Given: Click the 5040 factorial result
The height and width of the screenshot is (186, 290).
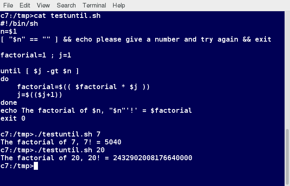Looking at the screenshot, I should (113, 142).
